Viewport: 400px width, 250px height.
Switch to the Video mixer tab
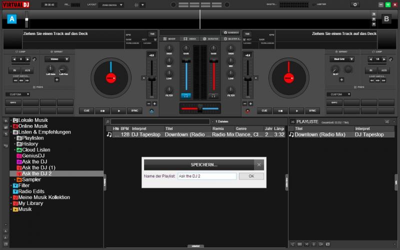pyautogui.click(x=189, y=38)
